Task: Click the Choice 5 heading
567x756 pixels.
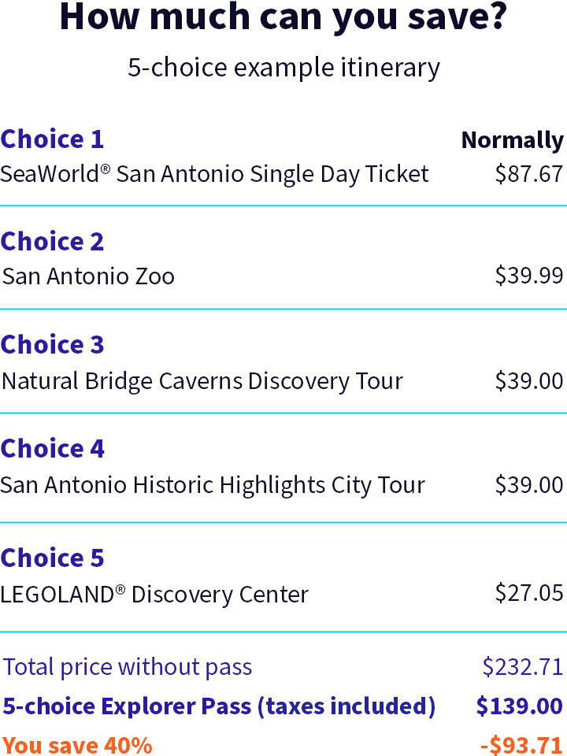Action: 52,558
